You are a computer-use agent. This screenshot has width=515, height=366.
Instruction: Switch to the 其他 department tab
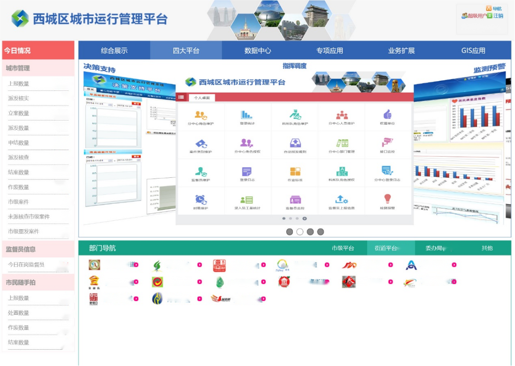(487, 248)
